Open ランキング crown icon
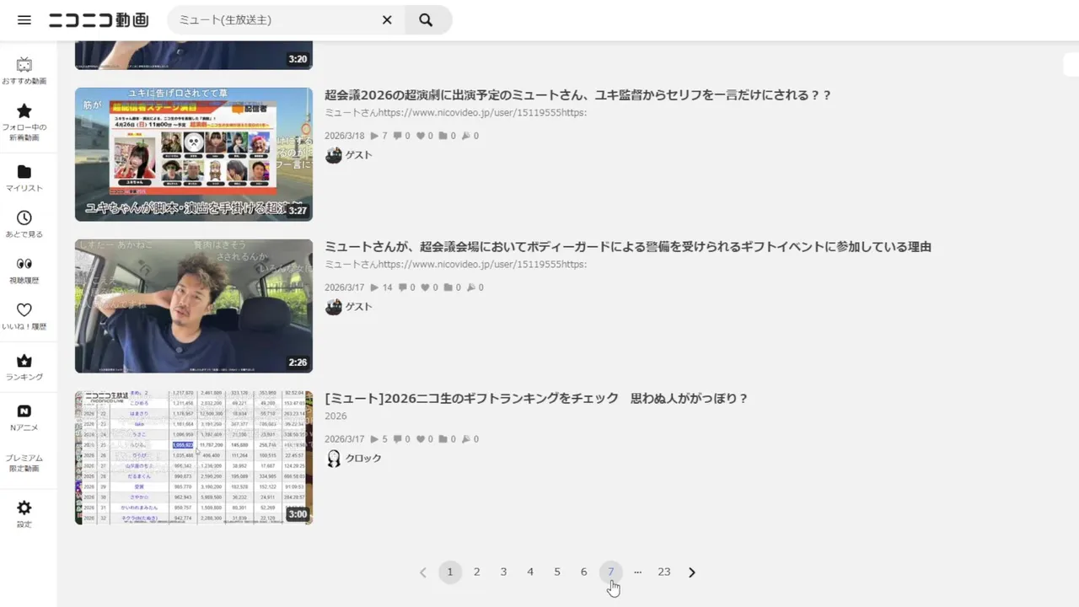The height and width of the screenshot is (607, 1079). click(24, 361)
